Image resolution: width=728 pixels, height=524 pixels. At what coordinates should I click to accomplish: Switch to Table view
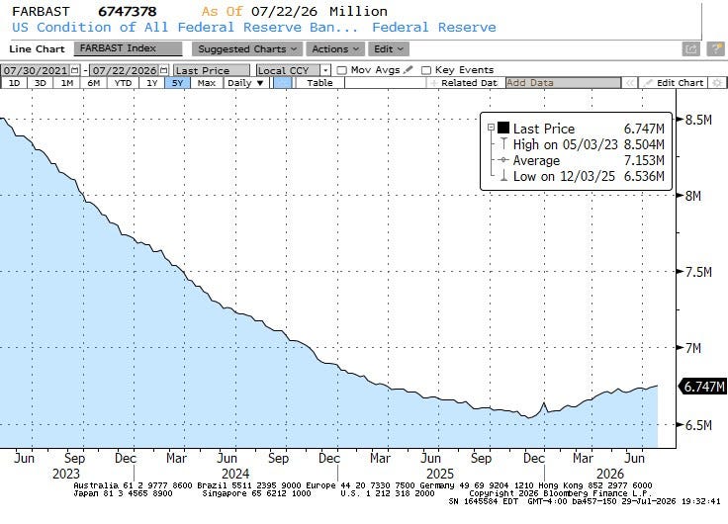point(319,83)
